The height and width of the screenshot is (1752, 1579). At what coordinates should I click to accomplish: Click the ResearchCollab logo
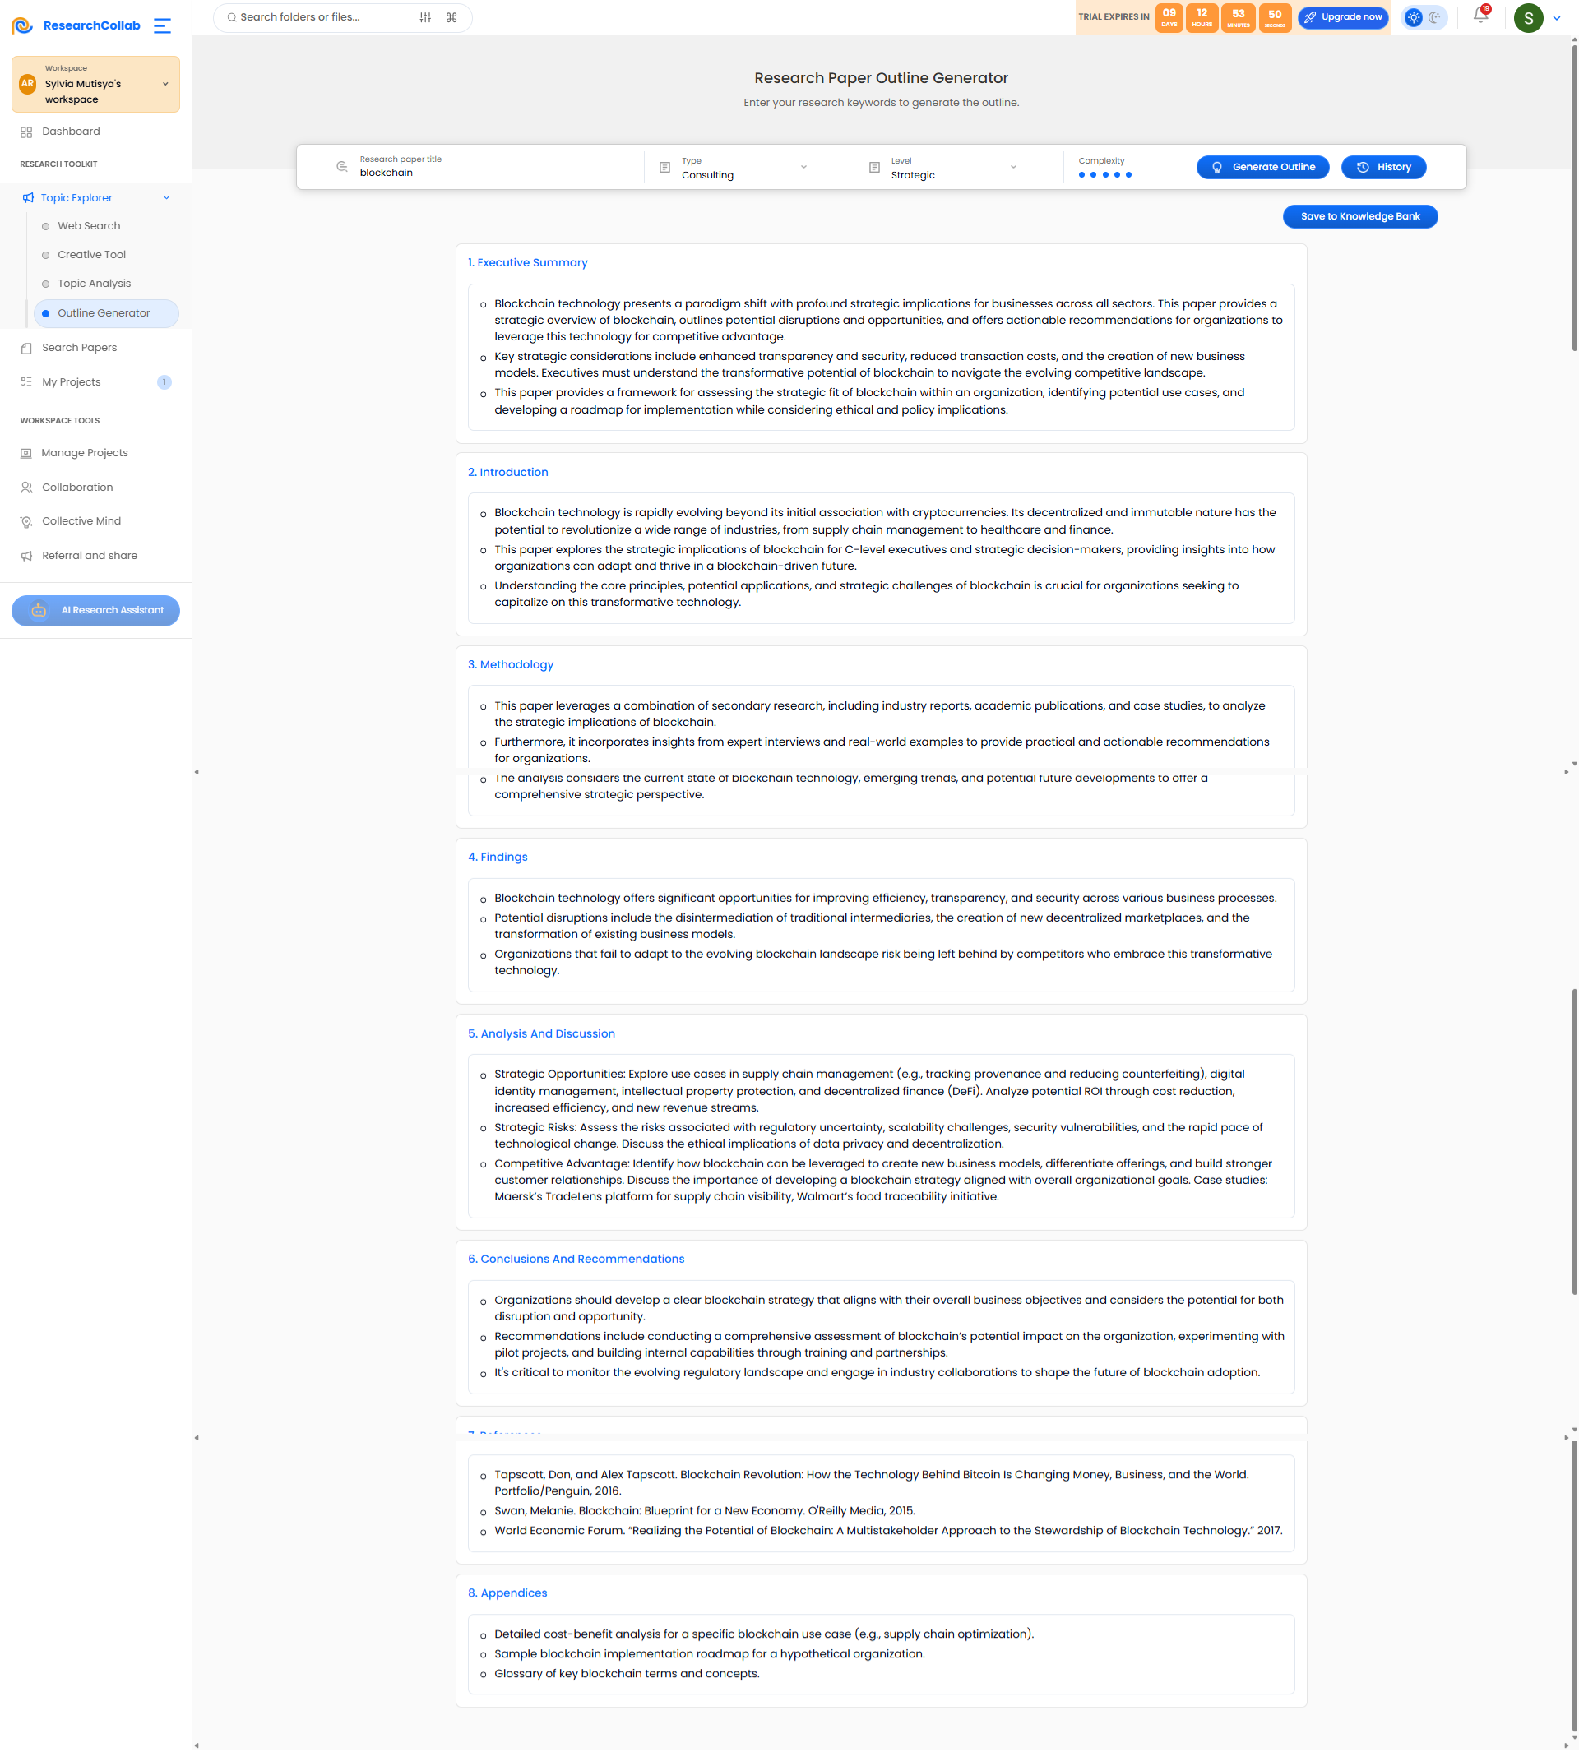pos(76,26)
